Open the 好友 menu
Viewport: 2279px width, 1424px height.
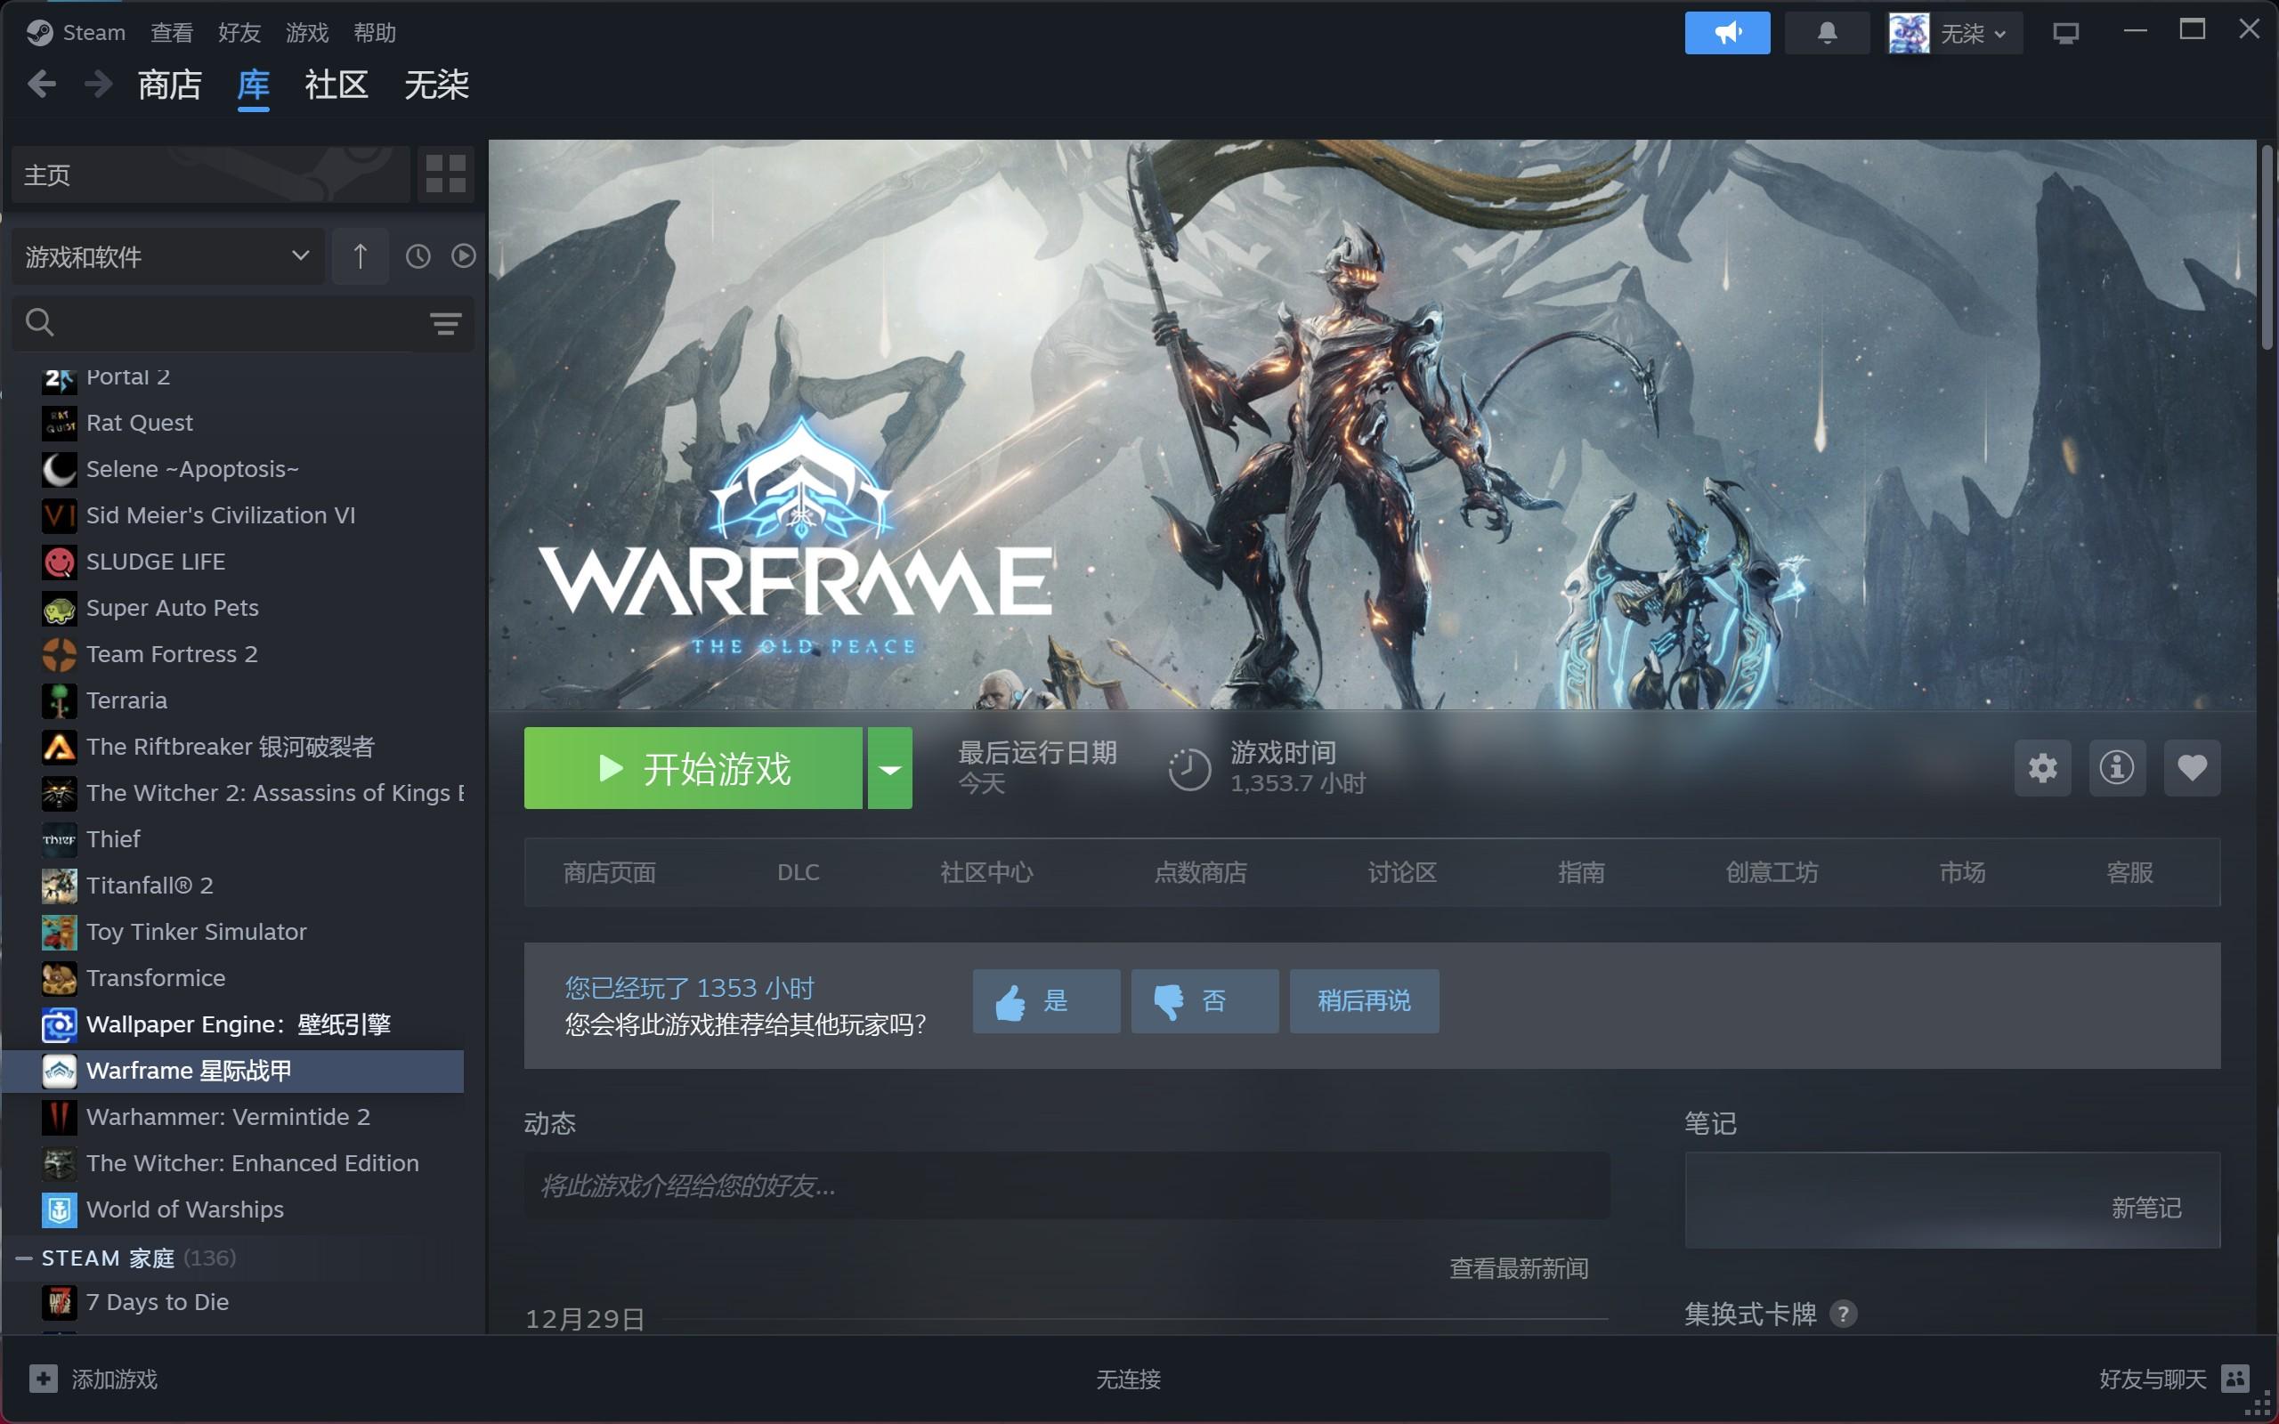[x=239, y=33]
